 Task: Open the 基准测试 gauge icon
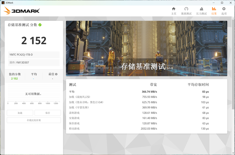coord(186,9)
